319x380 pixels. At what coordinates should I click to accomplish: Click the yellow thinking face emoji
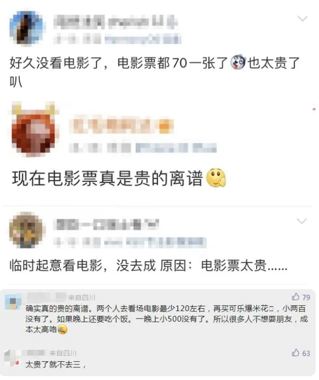(216, 177)
